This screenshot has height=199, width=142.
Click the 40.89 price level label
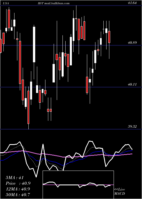pyautogui.click(x=132, y=43)
